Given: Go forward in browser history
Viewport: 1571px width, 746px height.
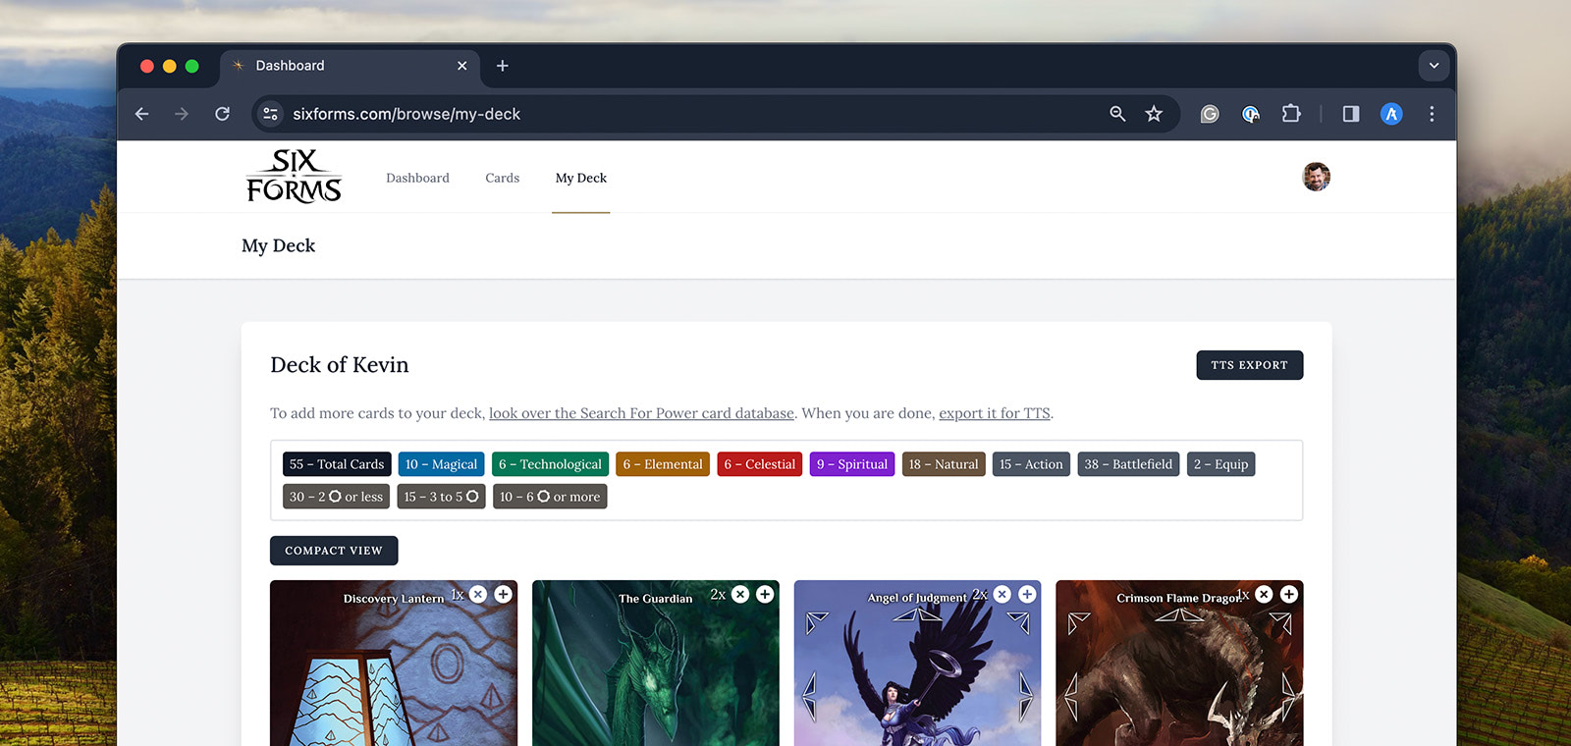Looking at the screenshot, I should pyautogui.click(x=182, y=114).
